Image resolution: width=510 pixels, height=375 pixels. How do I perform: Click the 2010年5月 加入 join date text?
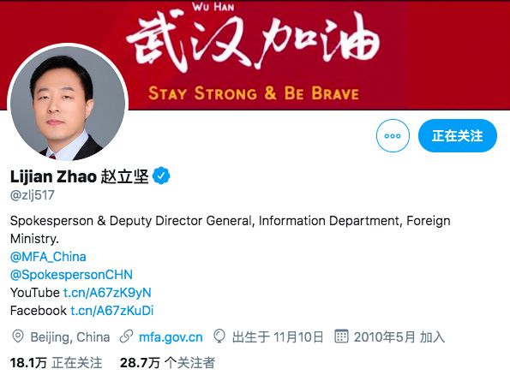point(399,337)
